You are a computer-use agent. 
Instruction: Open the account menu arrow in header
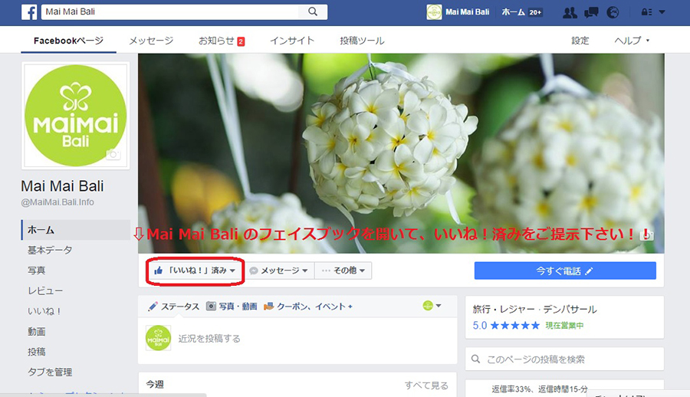point(662,12)
